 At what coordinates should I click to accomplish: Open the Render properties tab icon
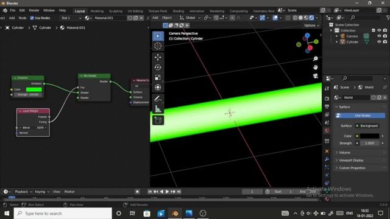coord(327,99)
